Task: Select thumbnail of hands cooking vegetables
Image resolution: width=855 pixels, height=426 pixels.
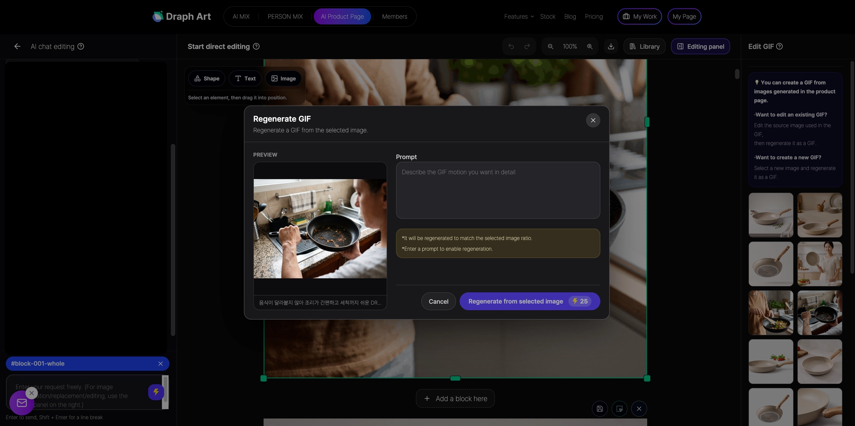Action: pos(771,313)
